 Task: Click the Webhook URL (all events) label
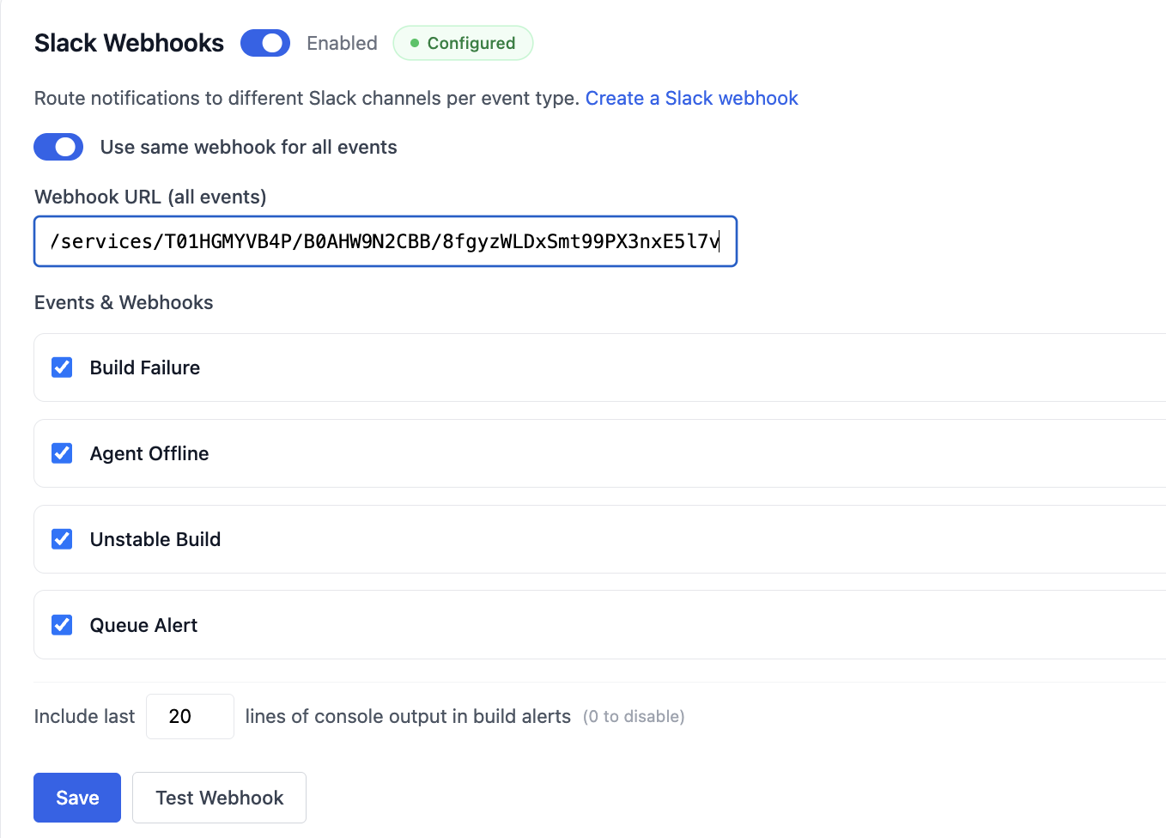pyautogui.click(x=150, y=197)
